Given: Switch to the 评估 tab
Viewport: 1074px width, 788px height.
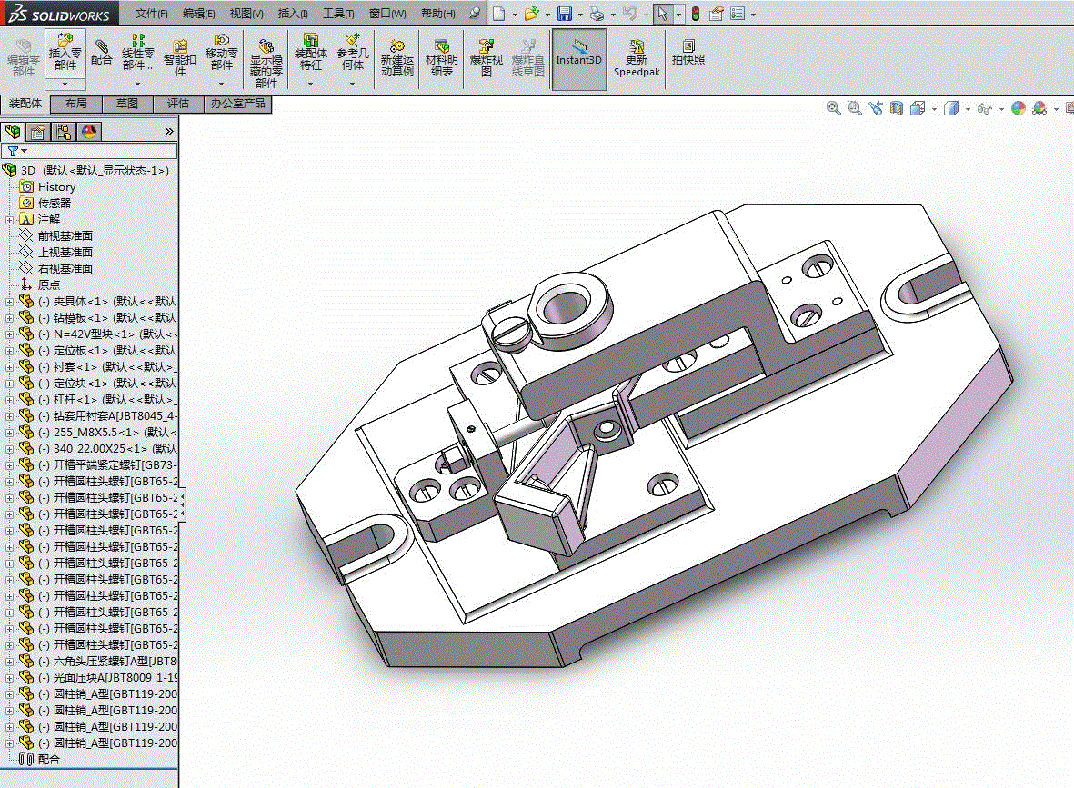Looking at the screenshot, I should [x=178, y=104].
